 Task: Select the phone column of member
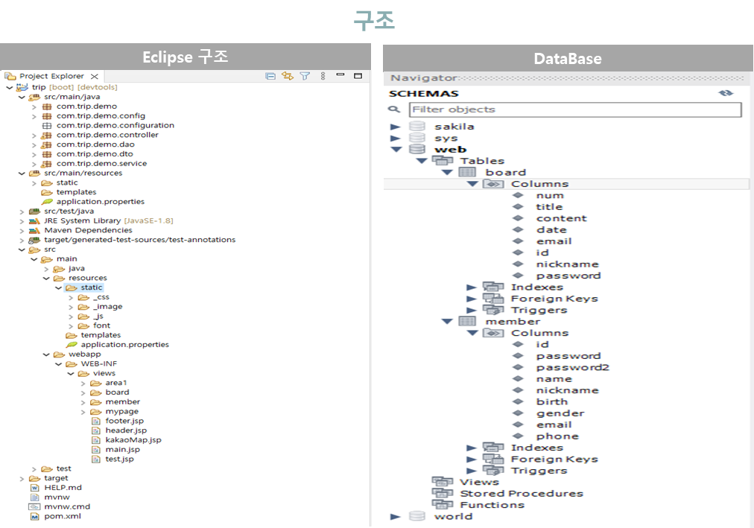(x=557, y=436)
